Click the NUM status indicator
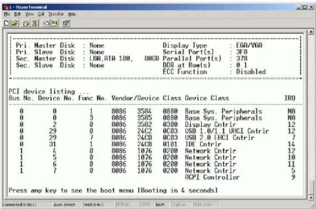Image resolution: width=316 pixels, height=209 pixels. [x=160, y=205]
